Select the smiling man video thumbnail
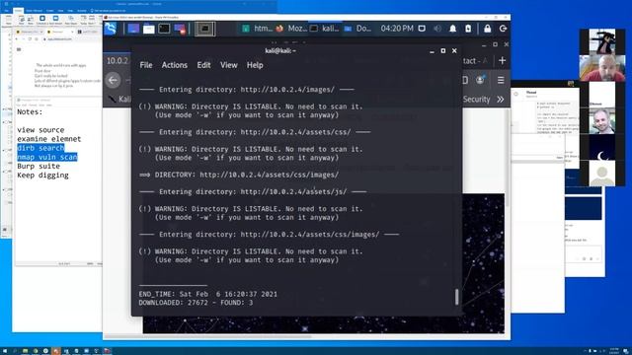The width and height of the screenshot is (632, 355). coord(602,120)
